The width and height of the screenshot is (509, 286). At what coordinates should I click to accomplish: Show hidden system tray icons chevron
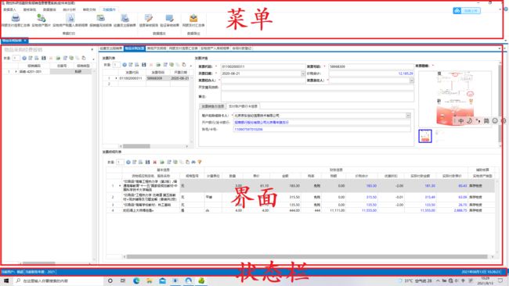(438, 281)
